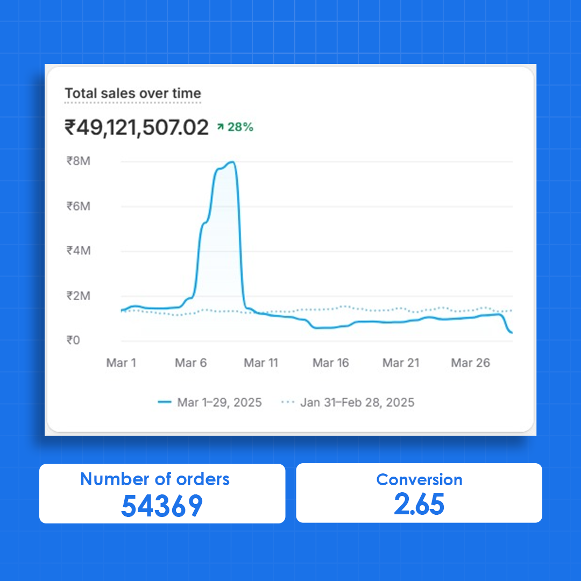Click the 54369 orders value
The width and height of the screenshot is (581, 581).
(161, 506)
